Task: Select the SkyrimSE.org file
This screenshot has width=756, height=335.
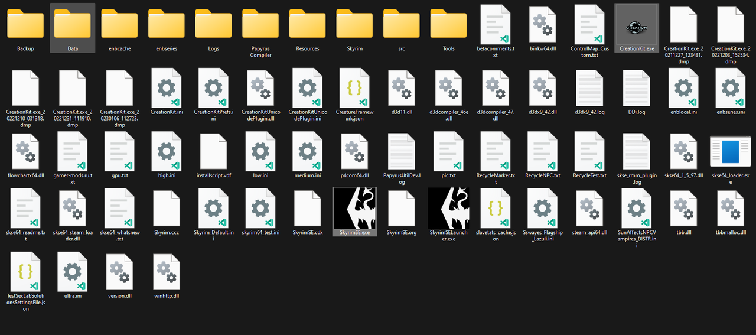Action: tap(402, 207)
